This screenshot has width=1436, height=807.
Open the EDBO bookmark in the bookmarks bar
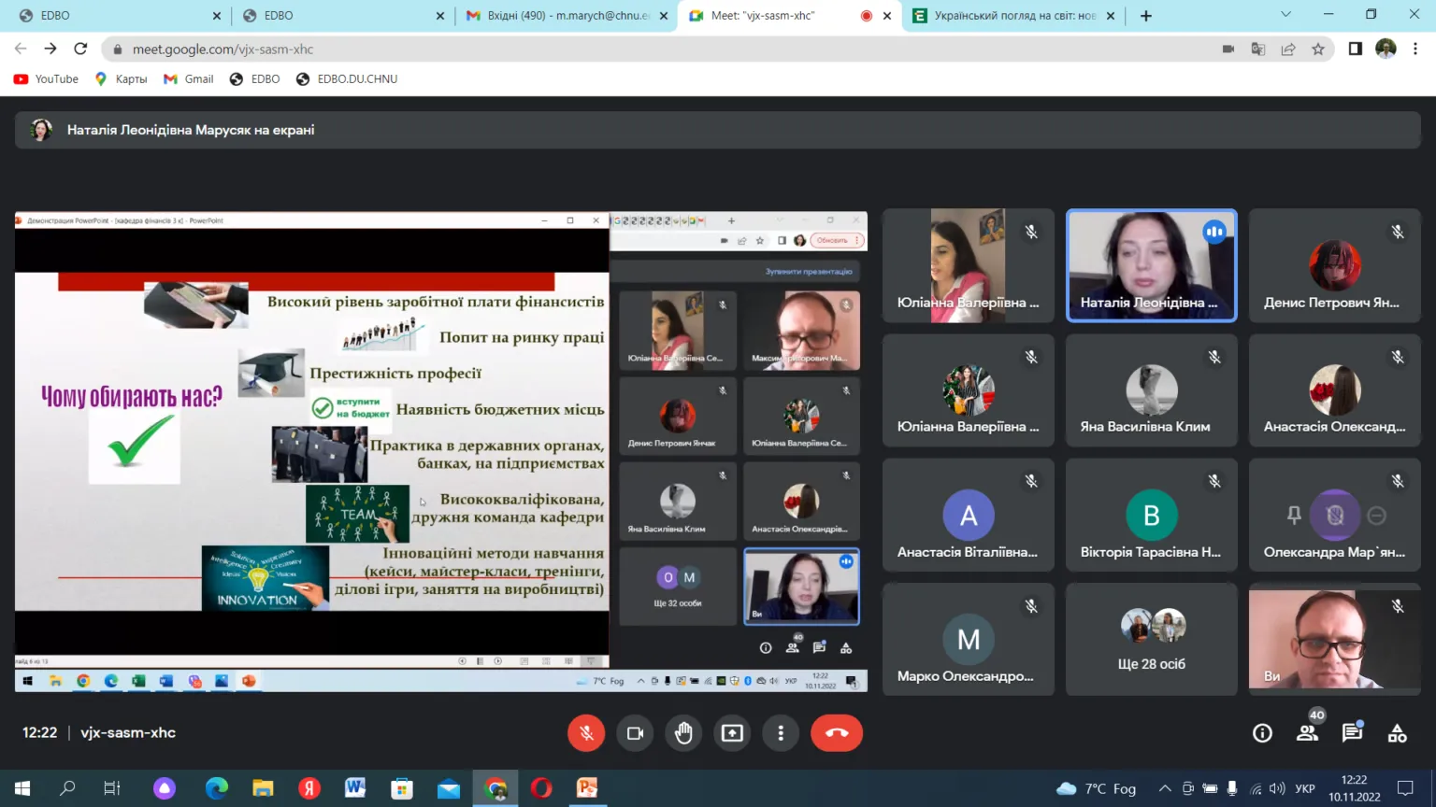255,79
